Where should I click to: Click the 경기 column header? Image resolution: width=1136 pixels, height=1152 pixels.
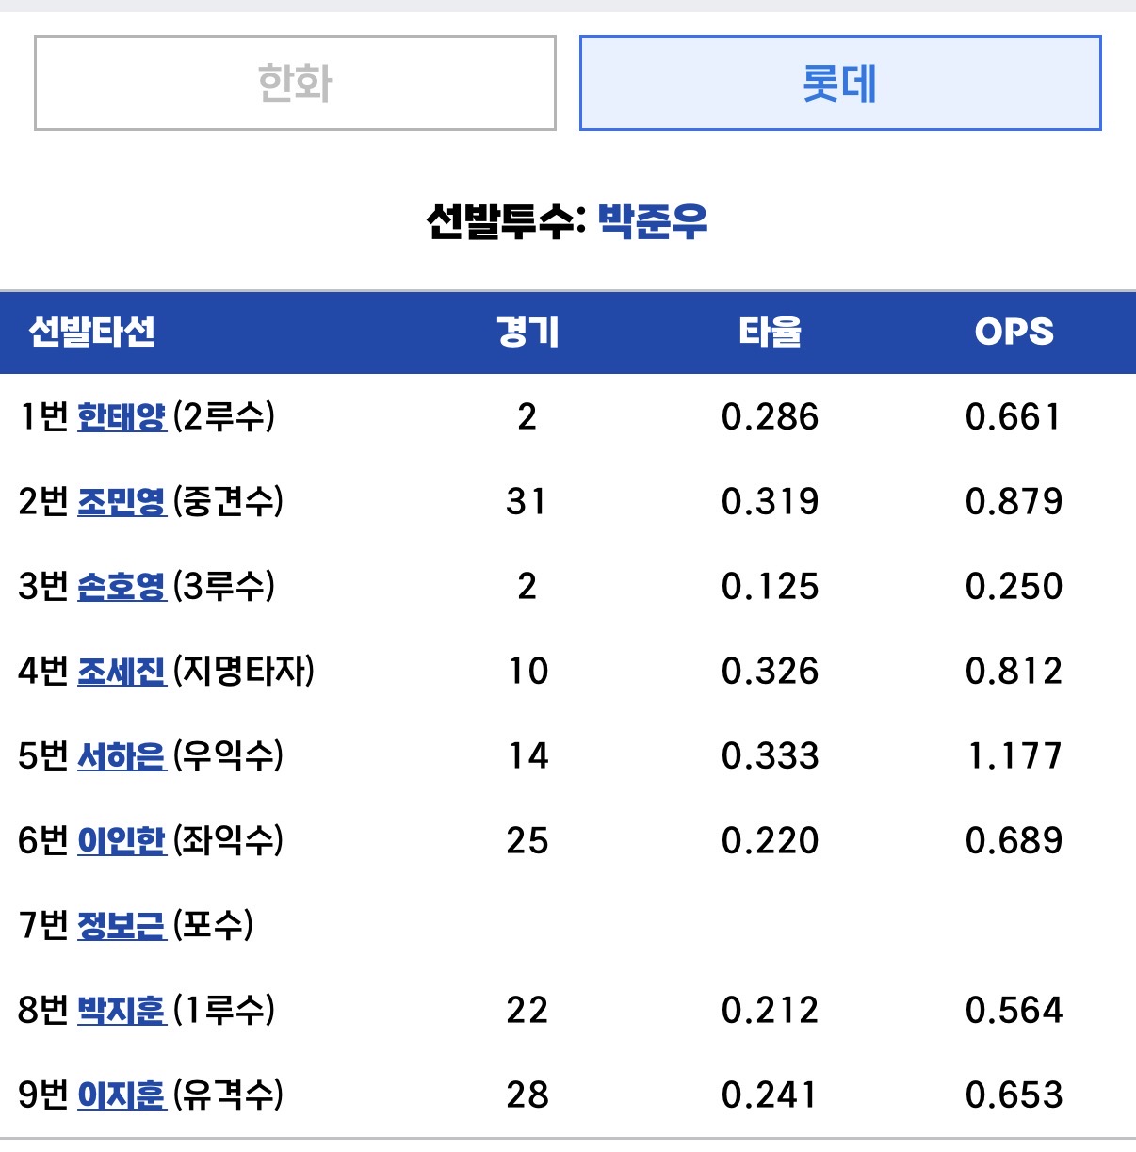(x=527, y=332)
